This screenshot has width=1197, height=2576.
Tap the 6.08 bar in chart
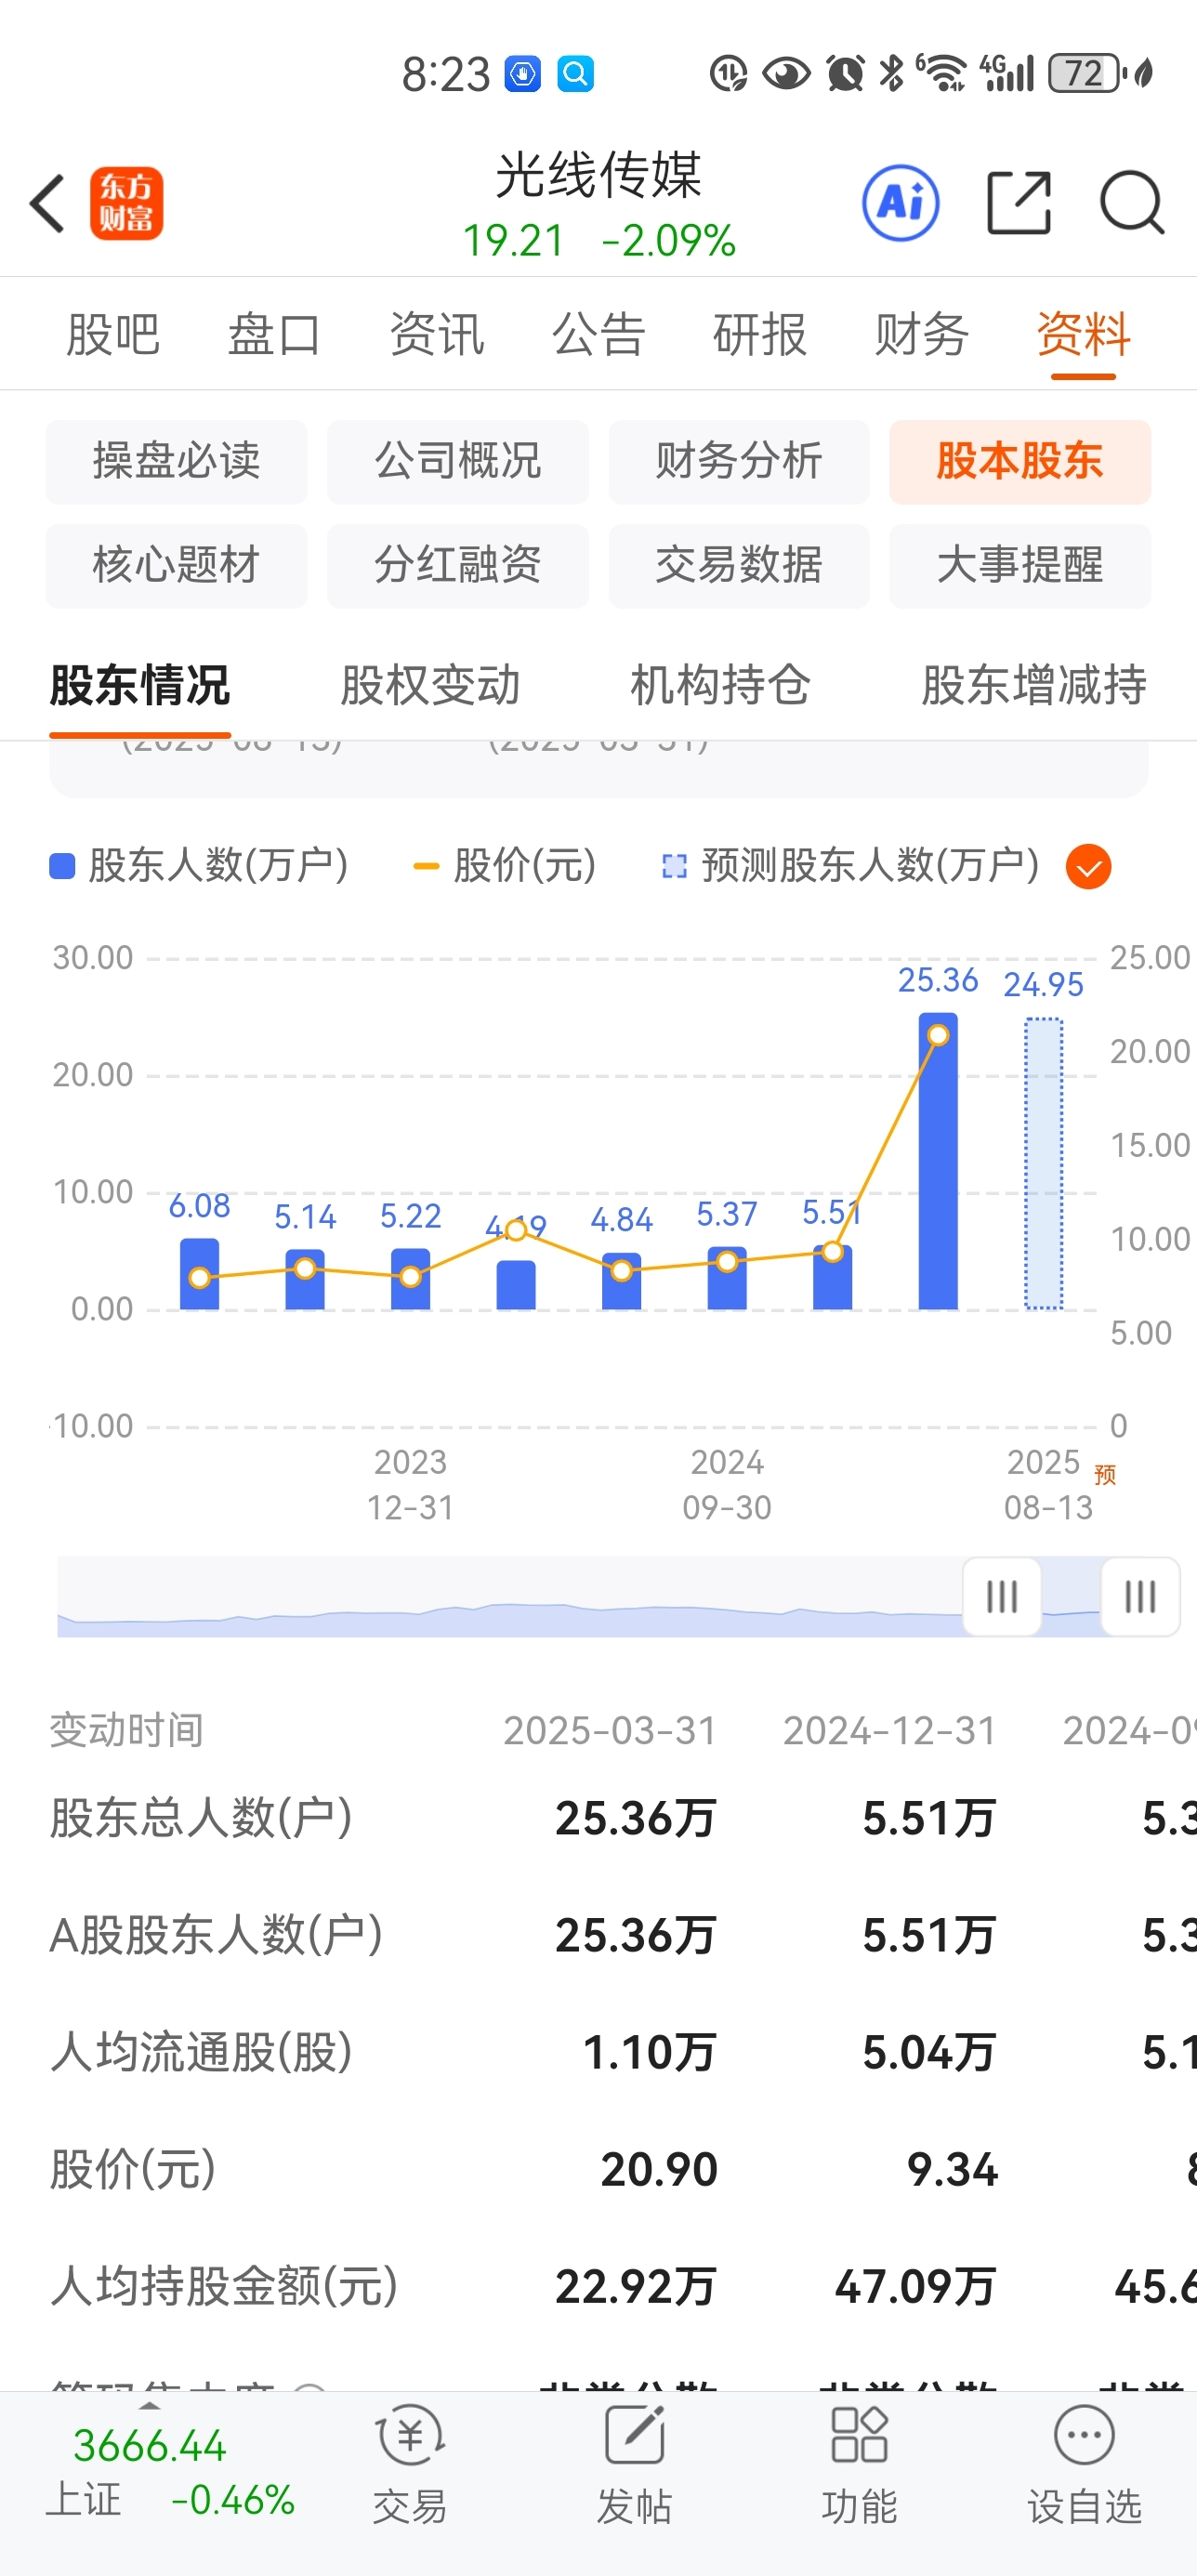199,1274
